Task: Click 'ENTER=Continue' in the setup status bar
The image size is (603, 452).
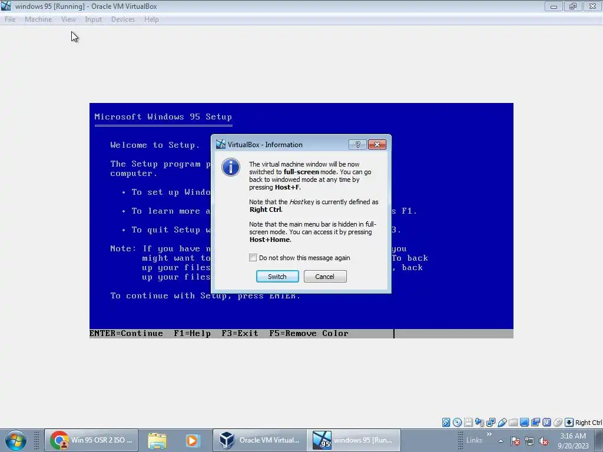Action: coord(126,333)
